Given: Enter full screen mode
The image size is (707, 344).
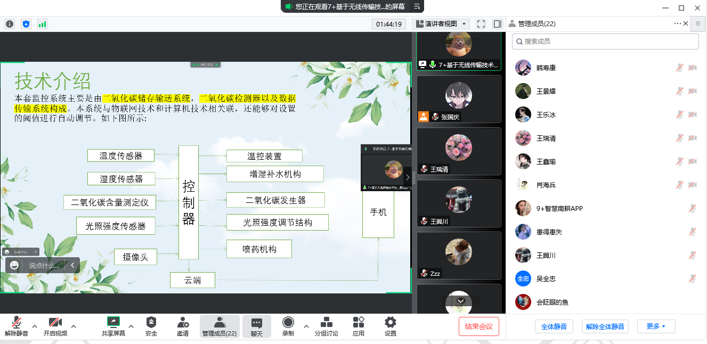Looking at the screenshot, I should click(481, 24).
